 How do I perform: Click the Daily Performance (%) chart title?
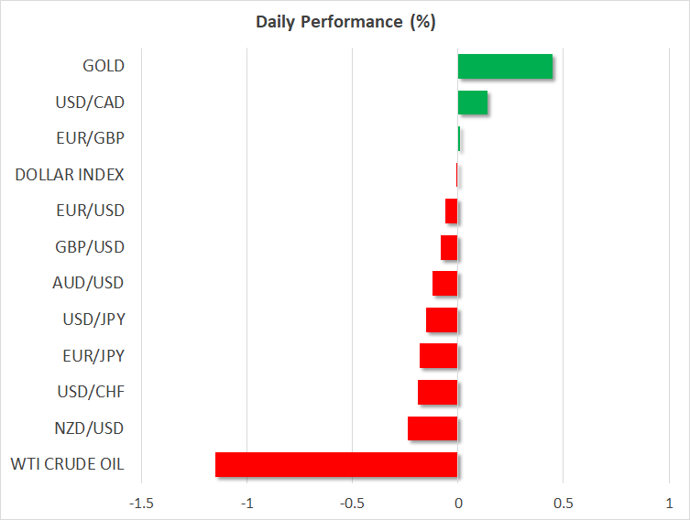pos(345,22)
